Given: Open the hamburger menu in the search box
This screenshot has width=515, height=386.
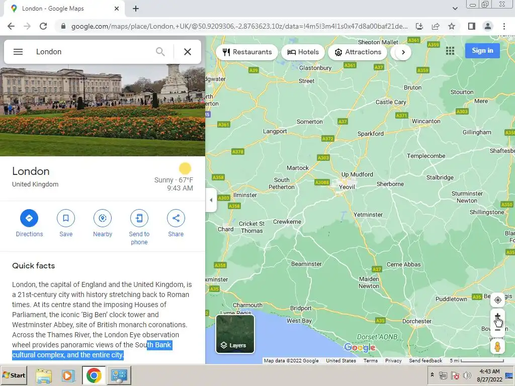Looking at the screenshot, I should 18,52.
